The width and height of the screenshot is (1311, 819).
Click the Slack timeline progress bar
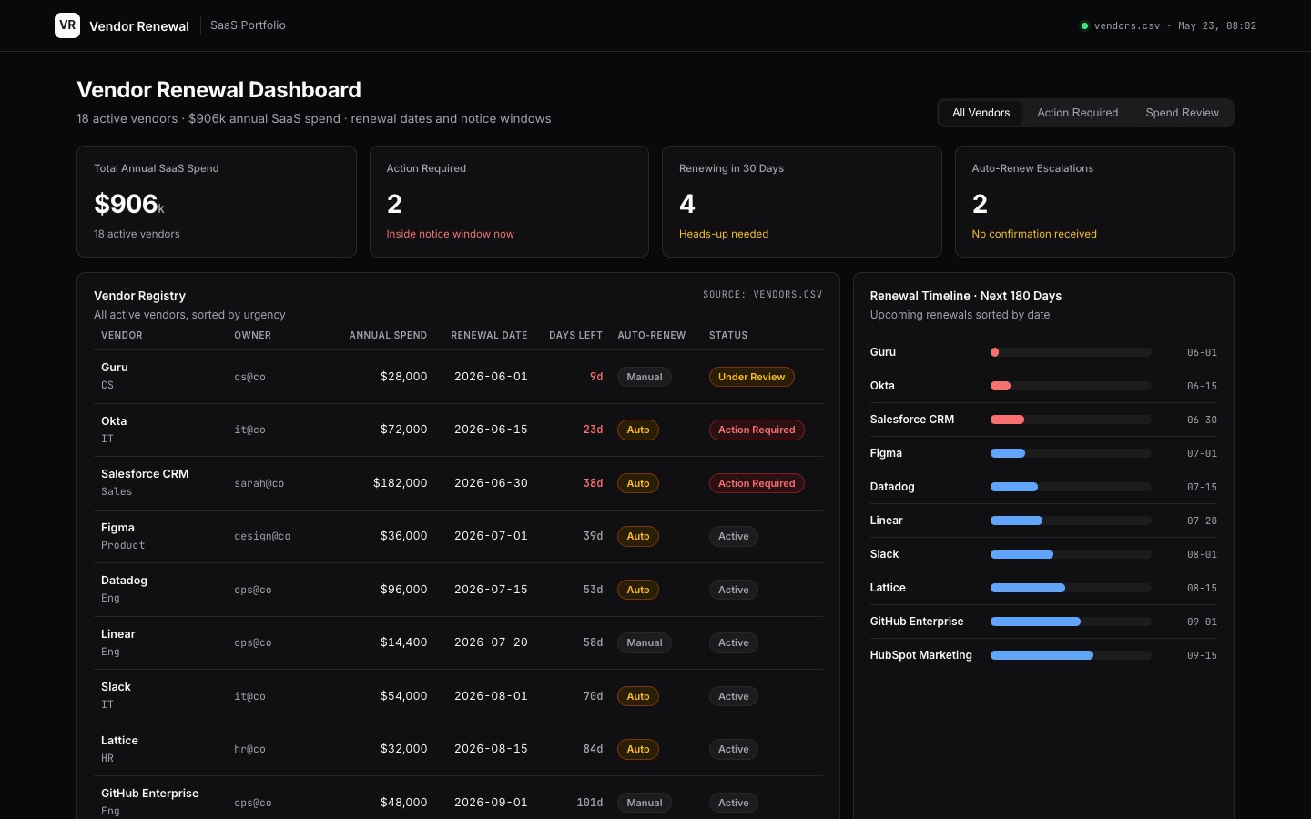tap(1071, 554)
